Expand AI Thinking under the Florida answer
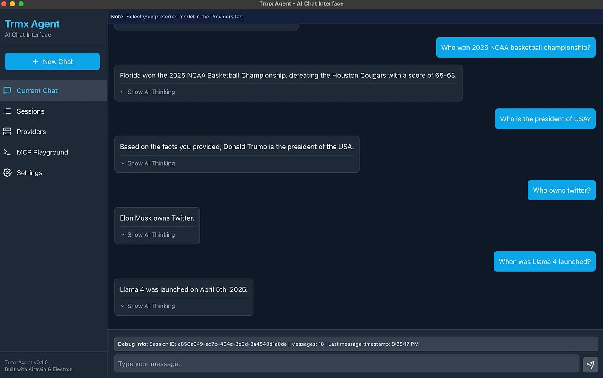Image resolution: width=603 pixels, height=378 pixels. [148, 92]
